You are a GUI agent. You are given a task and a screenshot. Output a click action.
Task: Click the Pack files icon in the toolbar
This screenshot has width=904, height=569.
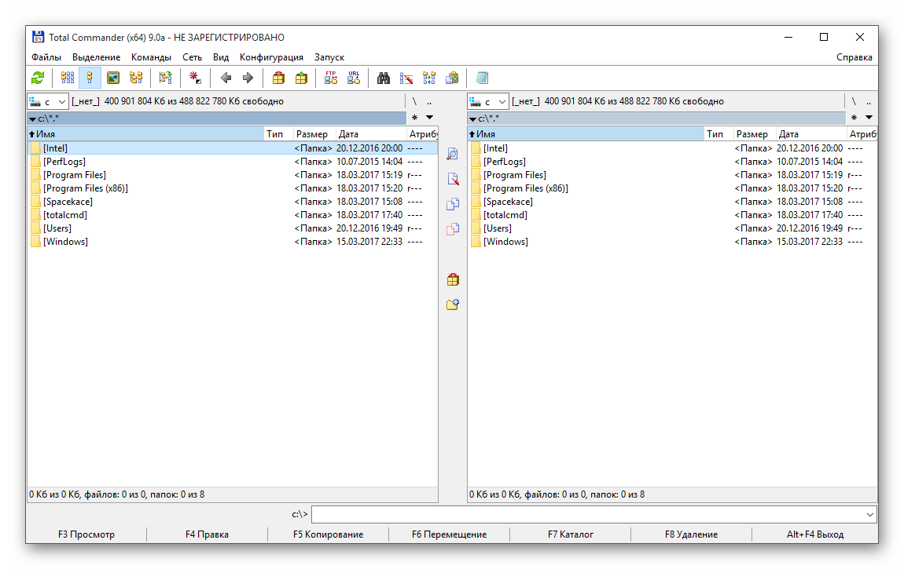[278, 78]
